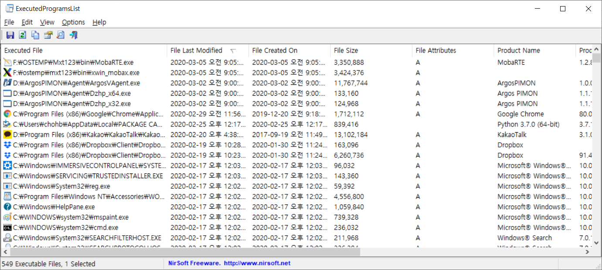Open the Properties toolbar icon

click(48, 35)
